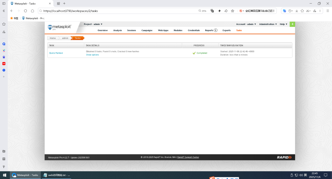Open the Rapid7 Support Center link
Image resolution: width=332 pixels, height=179 pixels.
coord(188,157)
